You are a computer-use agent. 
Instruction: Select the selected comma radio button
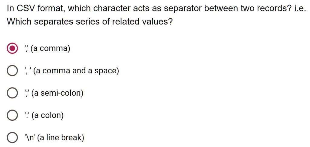click(12, 48)
